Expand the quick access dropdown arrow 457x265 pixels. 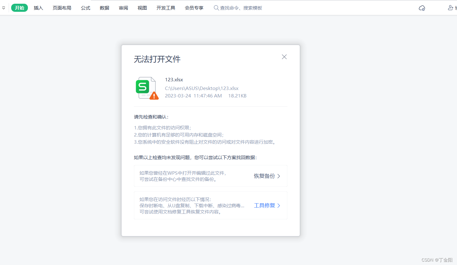pyautogui.click(x=4, y=8)
